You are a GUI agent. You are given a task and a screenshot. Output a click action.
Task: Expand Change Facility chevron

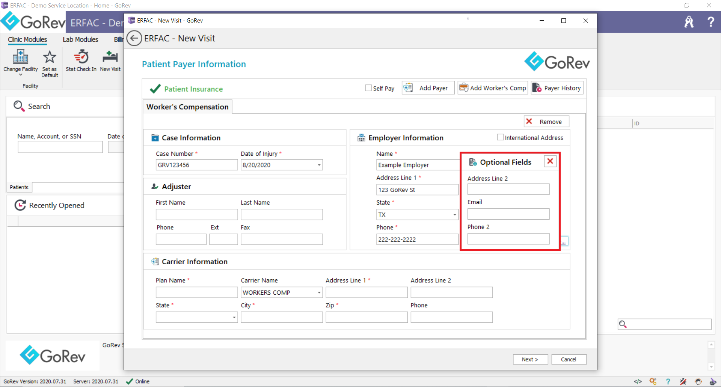pos(21,75)
